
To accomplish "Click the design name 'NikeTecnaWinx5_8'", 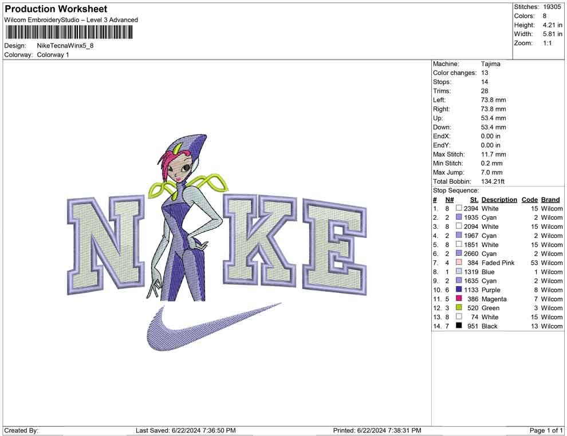I will tap(65, 46).
